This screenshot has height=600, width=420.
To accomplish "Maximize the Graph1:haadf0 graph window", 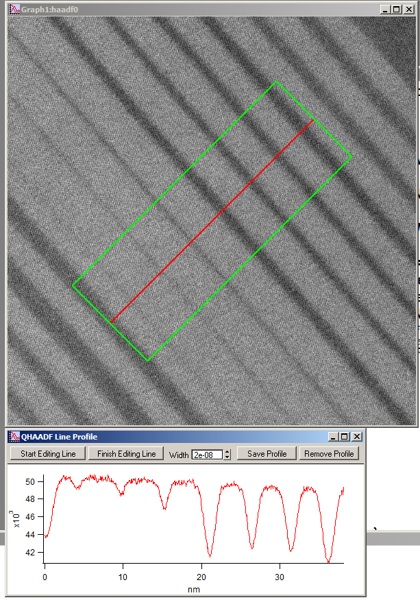I will (x=398, y=10).
